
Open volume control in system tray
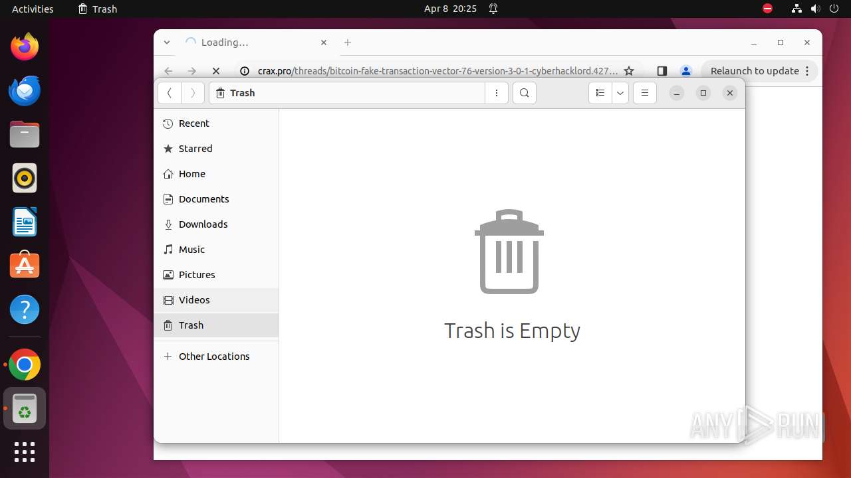tap(815, 9)
